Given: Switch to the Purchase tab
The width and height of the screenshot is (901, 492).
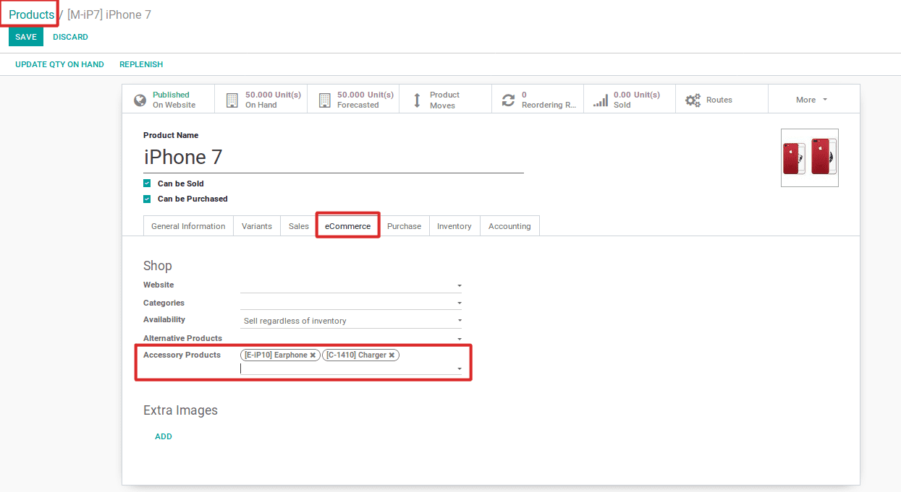Looking at the screenshot, I should 404,226.
